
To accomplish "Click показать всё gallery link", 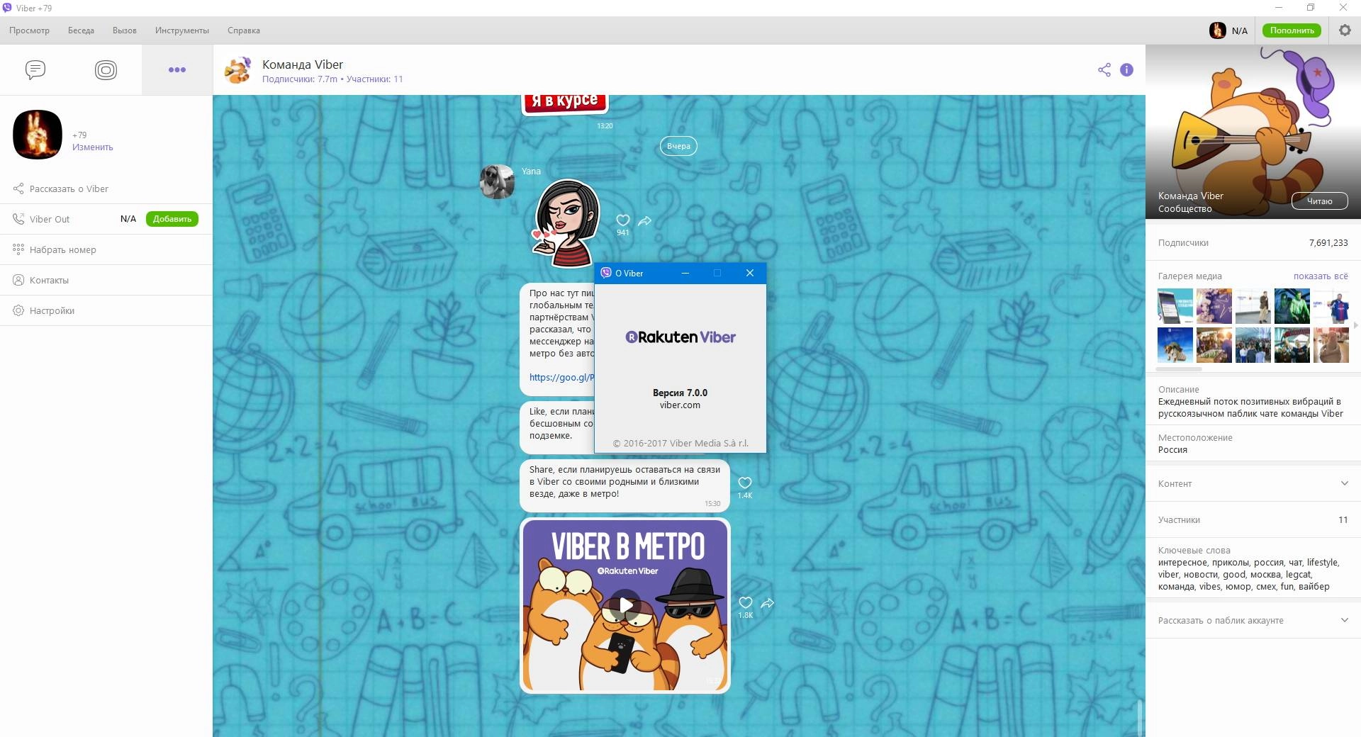I will tap(1321, 276).
